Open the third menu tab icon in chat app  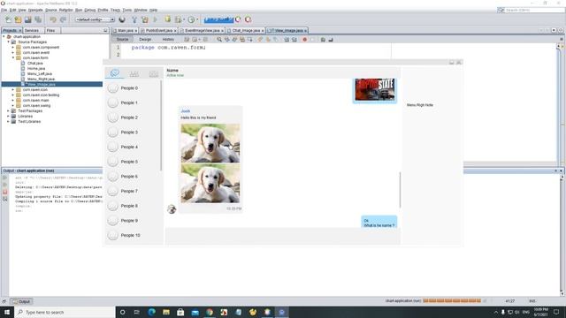(153, 73)
